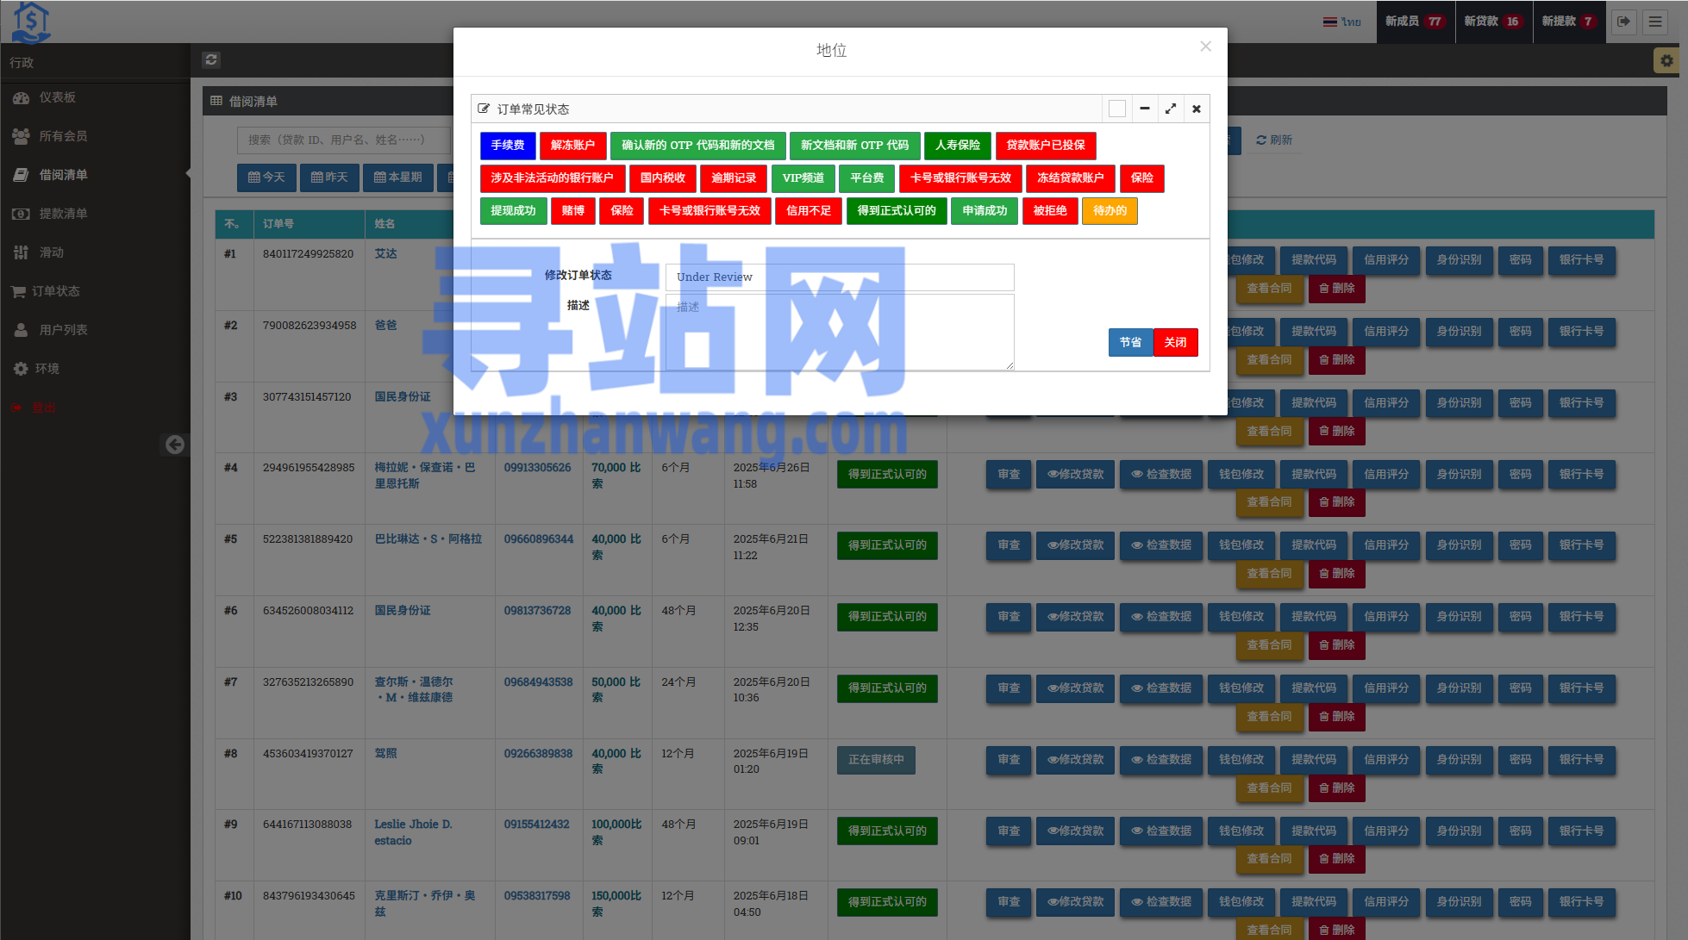Screen dimensions: 1688x940
Task: Select the blue 手续费 status tag
Action: coord(508,145)
